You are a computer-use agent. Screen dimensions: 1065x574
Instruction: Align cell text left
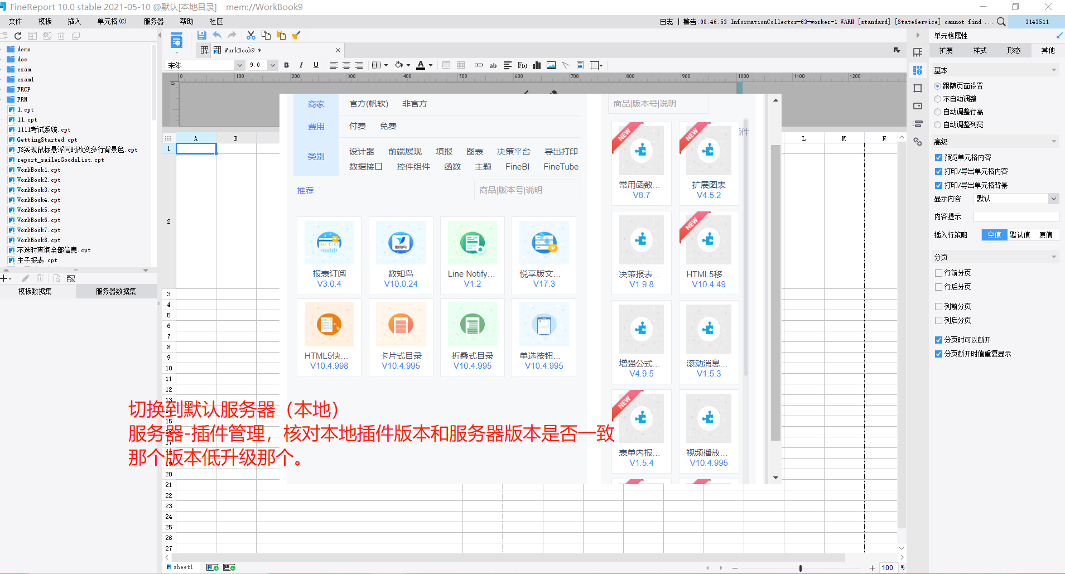(334, 65)
